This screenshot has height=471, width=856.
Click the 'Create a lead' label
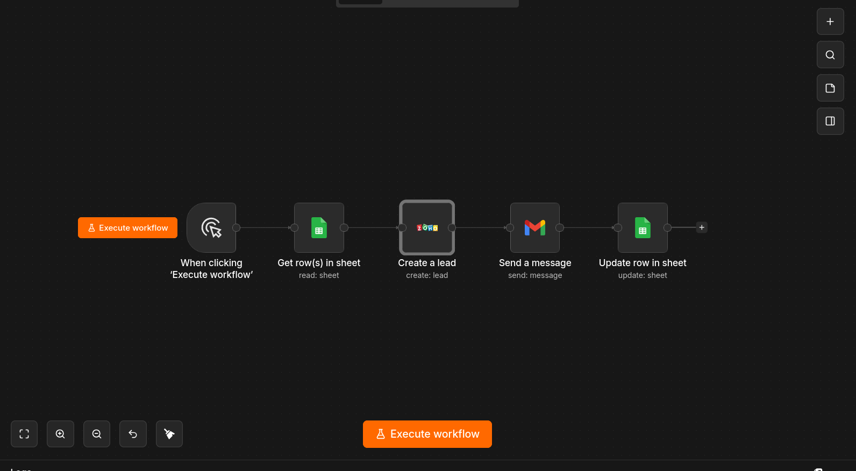pyautogui.click(x=427, y=263)
